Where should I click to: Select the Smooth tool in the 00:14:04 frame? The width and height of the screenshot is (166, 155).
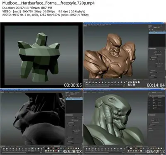click(90, 82)
